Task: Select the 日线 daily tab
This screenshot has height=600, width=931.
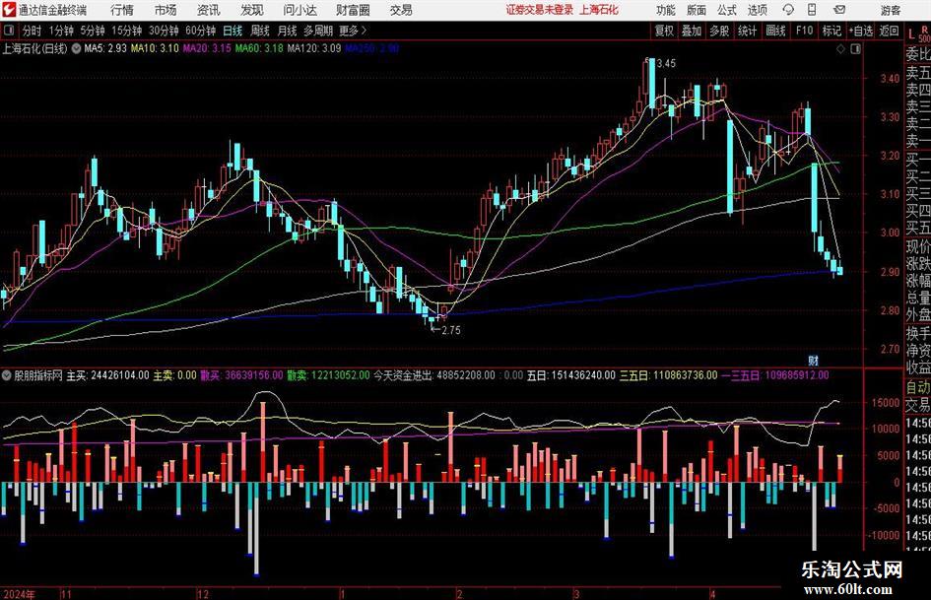Action: pyautogui.click(x=233, y=31)
